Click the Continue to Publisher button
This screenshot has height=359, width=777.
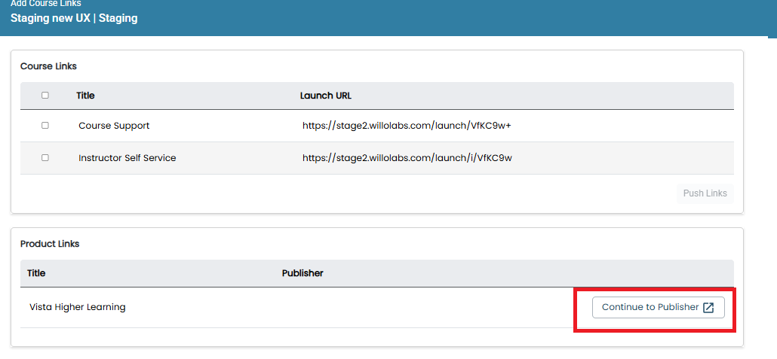click(x=658, y=307)
